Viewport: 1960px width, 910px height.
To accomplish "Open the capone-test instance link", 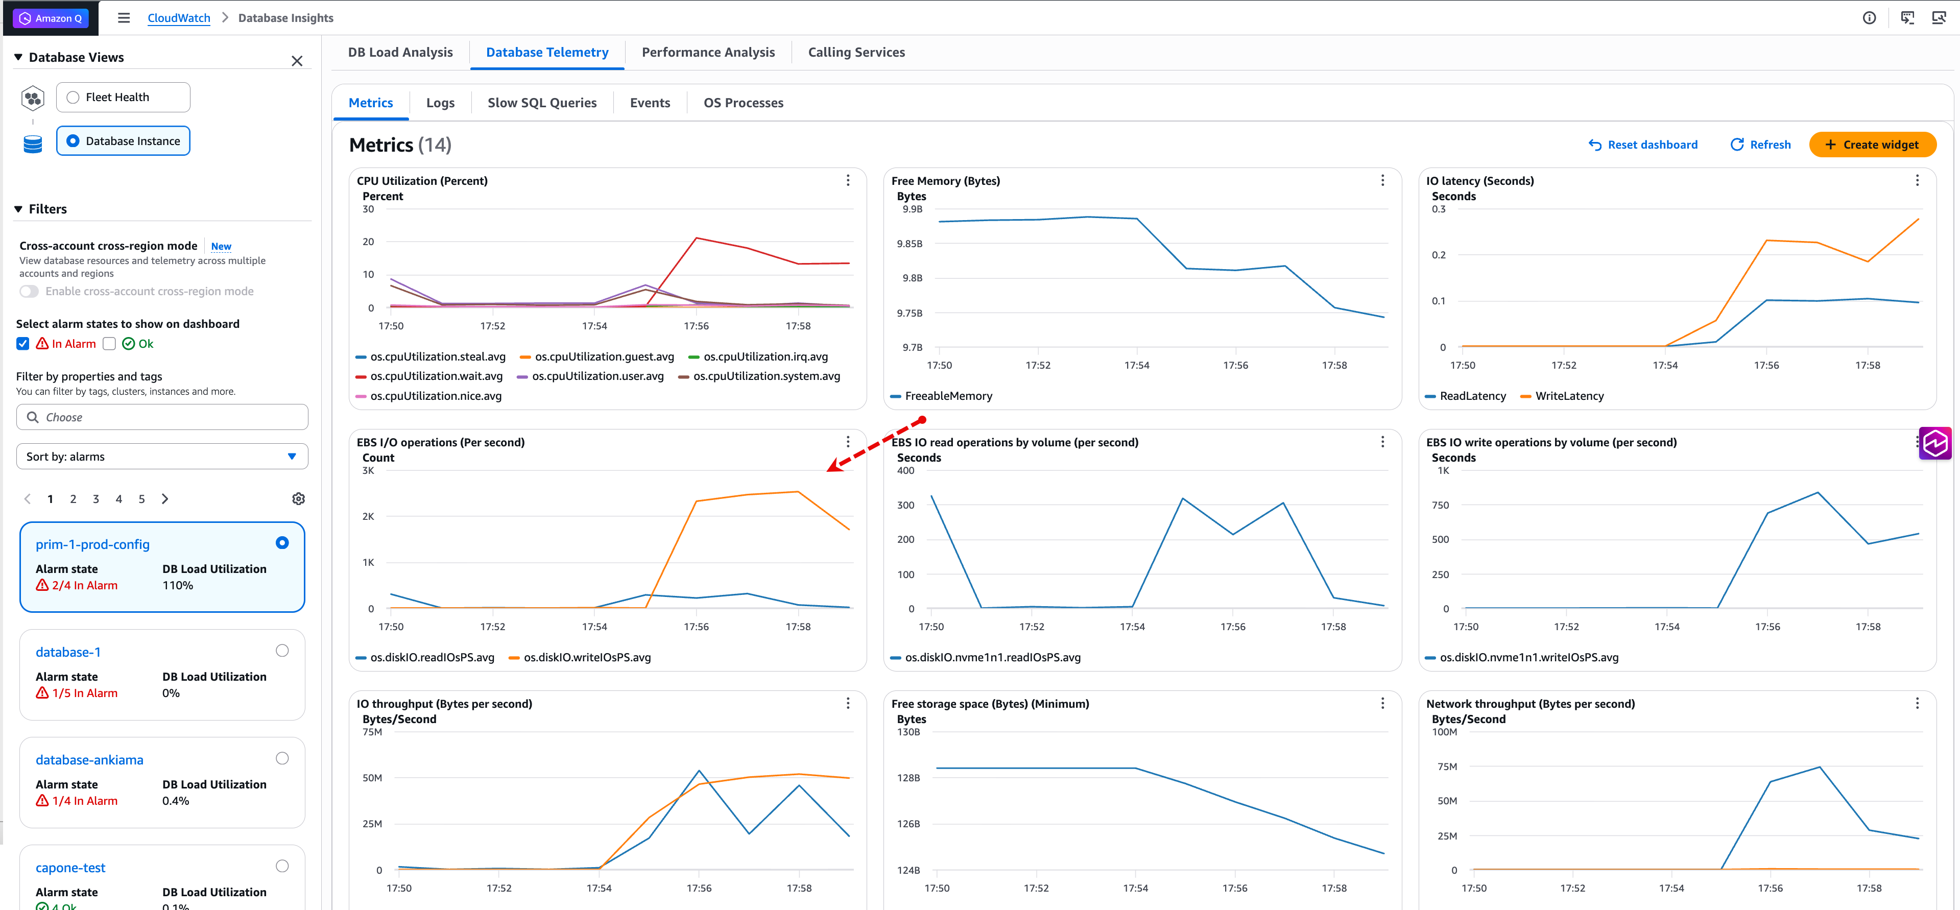I will click(70, 868).
